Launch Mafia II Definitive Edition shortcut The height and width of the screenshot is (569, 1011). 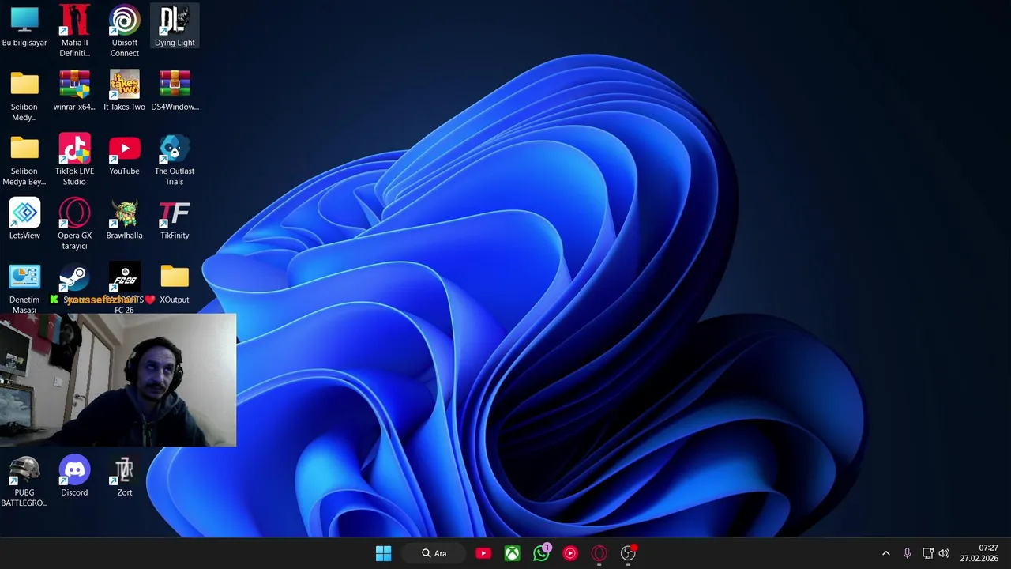(x=74, y=31)
